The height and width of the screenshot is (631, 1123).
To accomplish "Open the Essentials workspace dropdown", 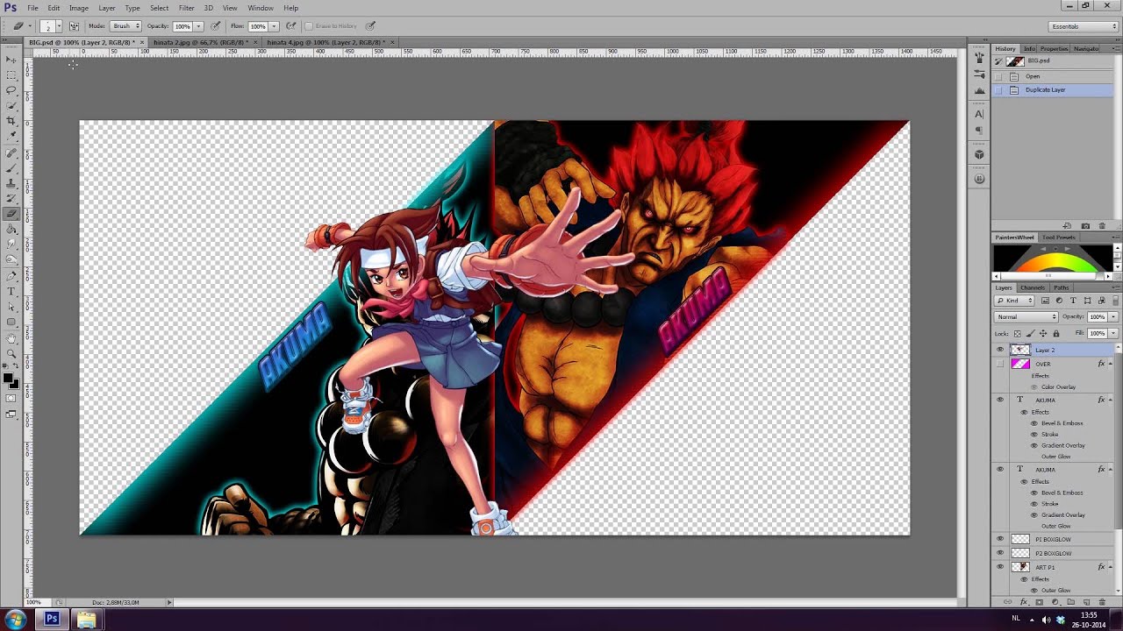I will point(1083,26).
